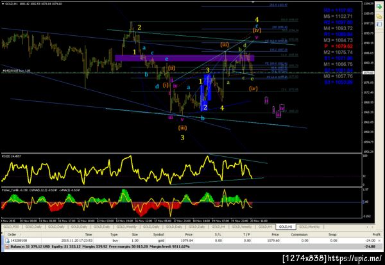Click the -24.00 profit cell in order row
Image resolution: width=385 pixels, height=265 pixels.
(370, 241)
